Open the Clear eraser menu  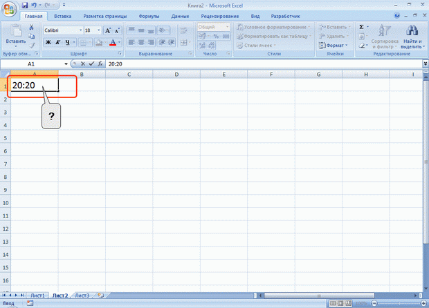pos(363,46)
